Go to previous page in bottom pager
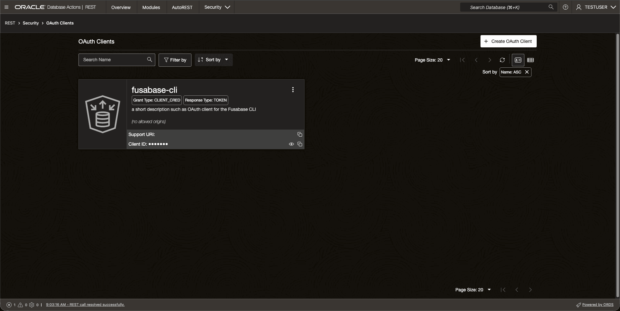Image resolution: width=620 pixels, height=311 pixels. coord(517,290)
